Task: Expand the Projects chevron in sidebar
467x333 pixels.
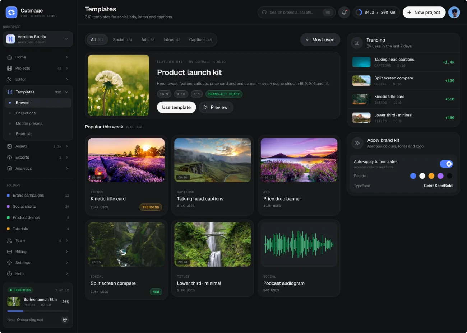Action: click(x=67, y=68)
